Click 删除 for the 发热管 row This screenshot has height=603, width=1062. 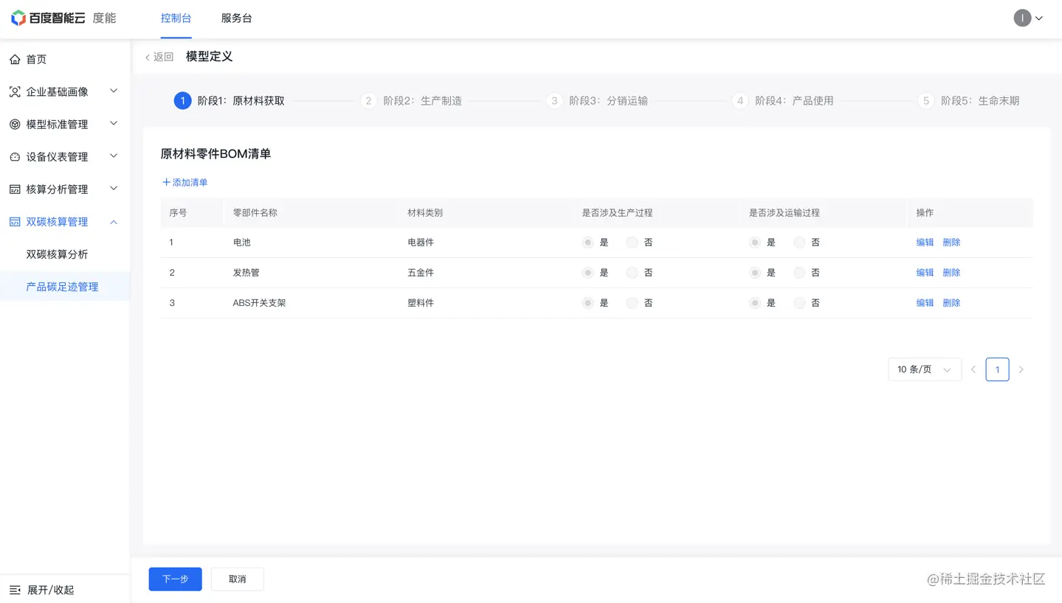point(951,273)
